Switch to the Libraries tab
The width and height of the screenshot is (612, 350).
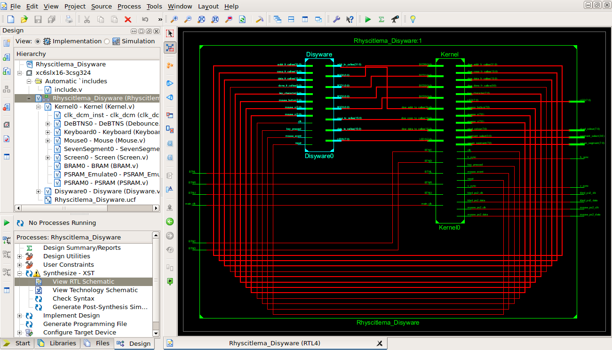tap(57, 343)
